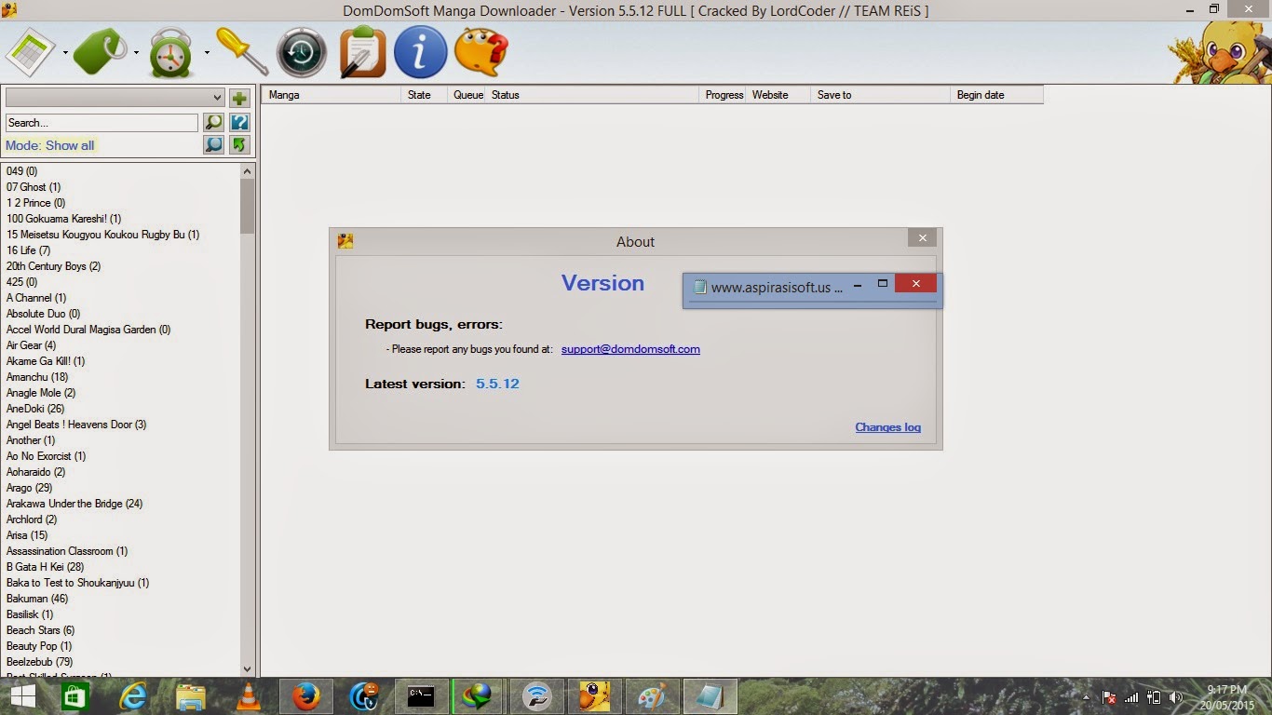This screenshot has height=715, width=1272.
Task: Open the dark clock history icon
Action: [302, 52]
